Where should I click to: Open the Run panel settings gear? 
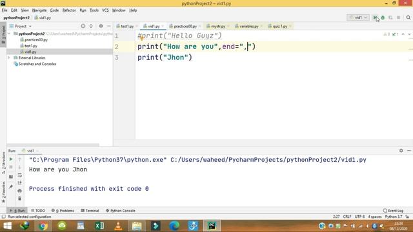click(x=401, y=150)
